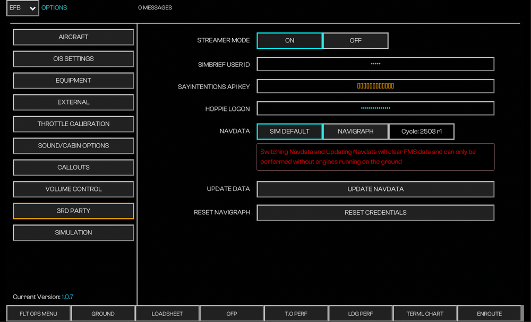Viewport: 531px width, 322px height.
Task: Turn Streamer Mode ON
Action: click(x=289, y=41)
